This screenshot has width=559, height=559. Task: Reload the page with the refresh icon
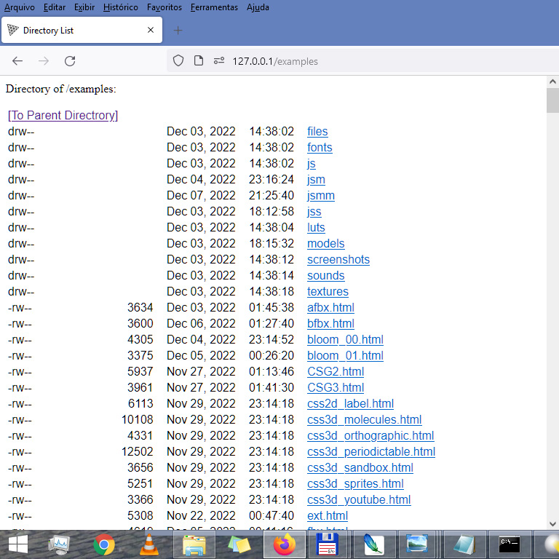70,61
